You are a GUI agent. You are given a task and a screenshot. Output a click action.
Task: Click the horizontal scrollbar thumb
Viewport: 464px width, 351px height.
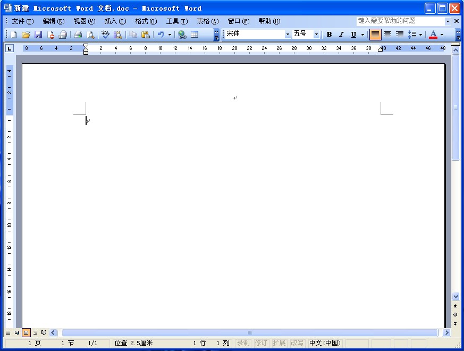[250, 332]
